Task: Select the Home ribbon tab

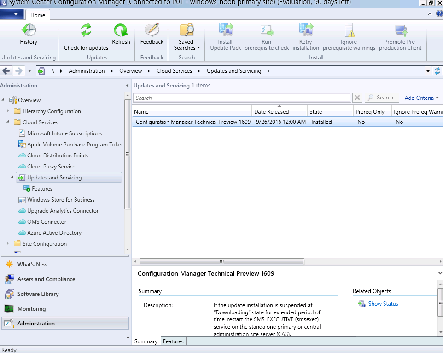Action: point(38,15)
